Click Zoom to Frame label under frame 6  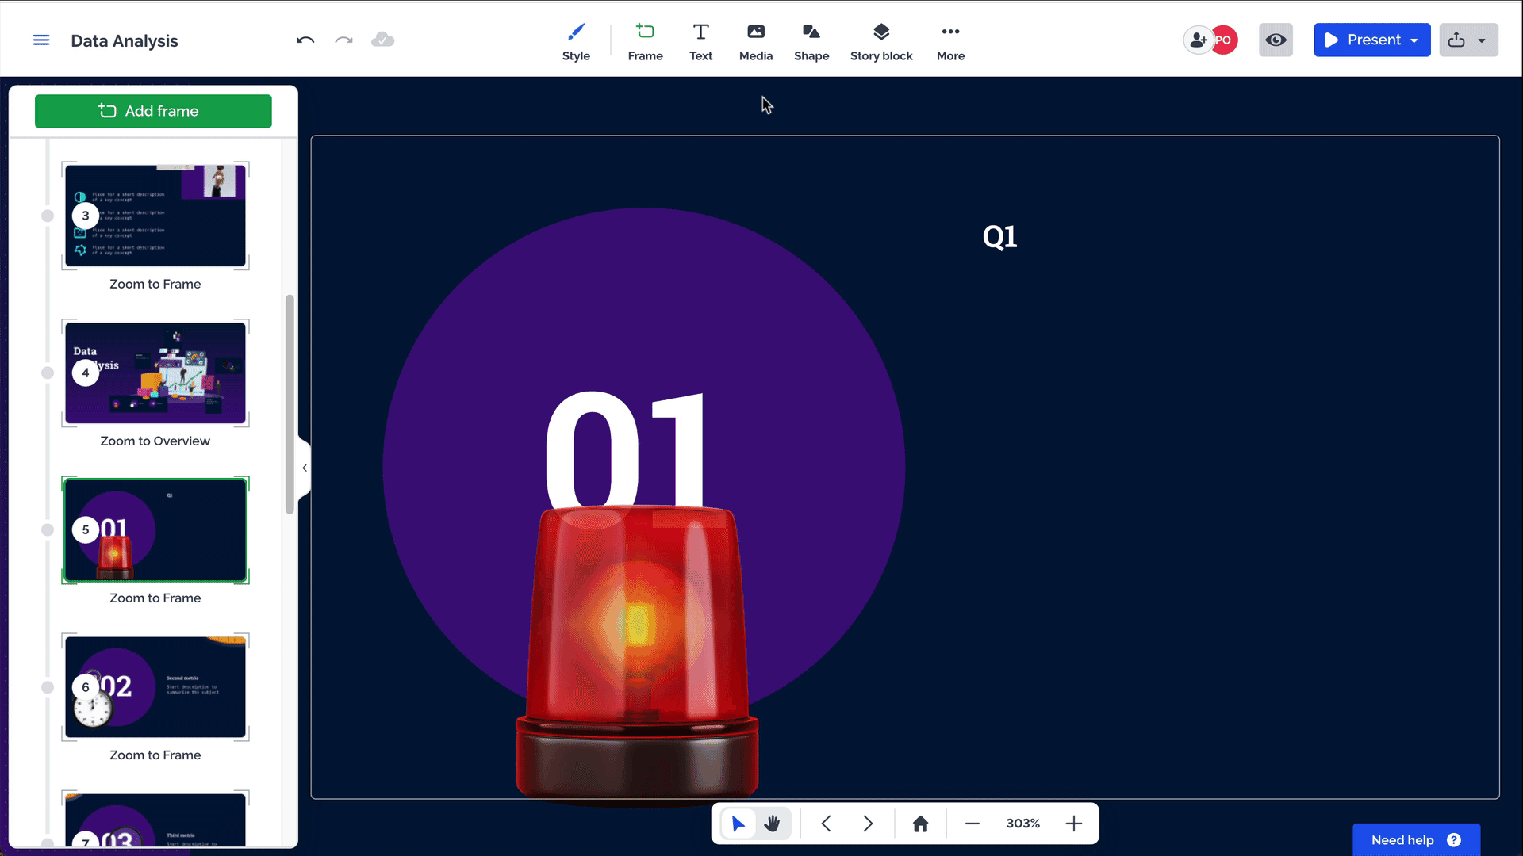155,755
